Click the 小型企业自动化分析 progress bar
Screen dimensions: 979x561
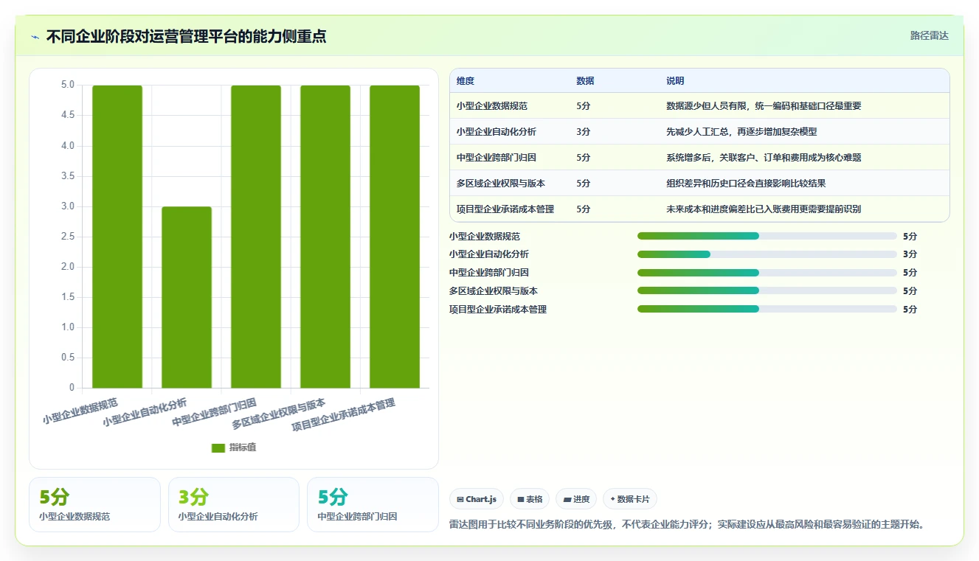[767, 254]
